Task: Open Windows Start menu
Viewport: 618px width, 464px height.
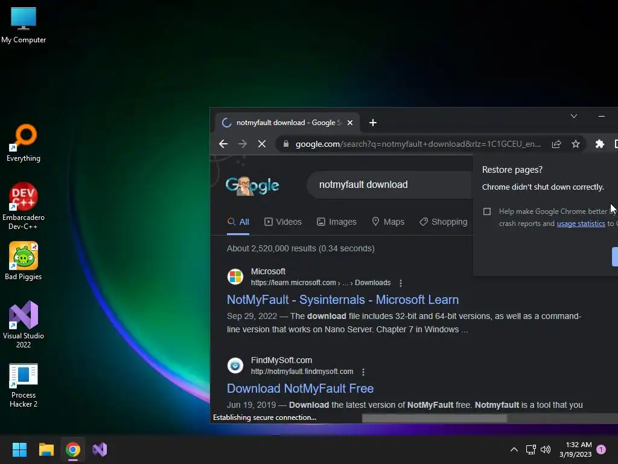Action: point(19,449)
